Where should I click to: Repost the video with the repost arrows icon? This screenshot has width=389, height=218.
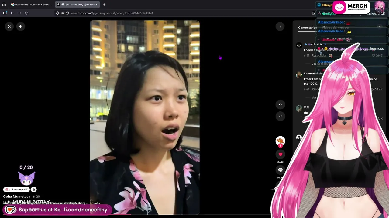(34, 190)
